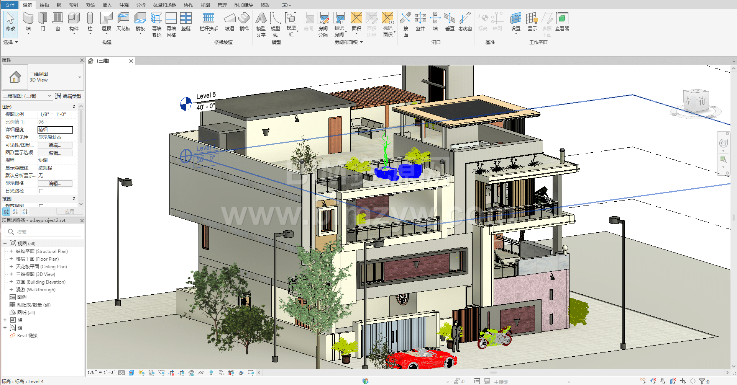This screenshot has width=737, height=385.
Task: Expand the Building Elevation (立面) node
Action: [11, 282]
